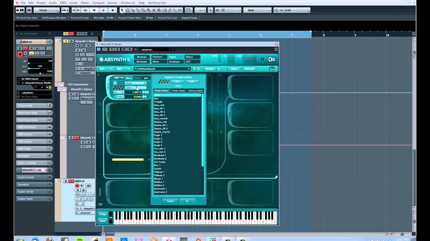Go to next Absynth preset arrow

click(199, 69)
